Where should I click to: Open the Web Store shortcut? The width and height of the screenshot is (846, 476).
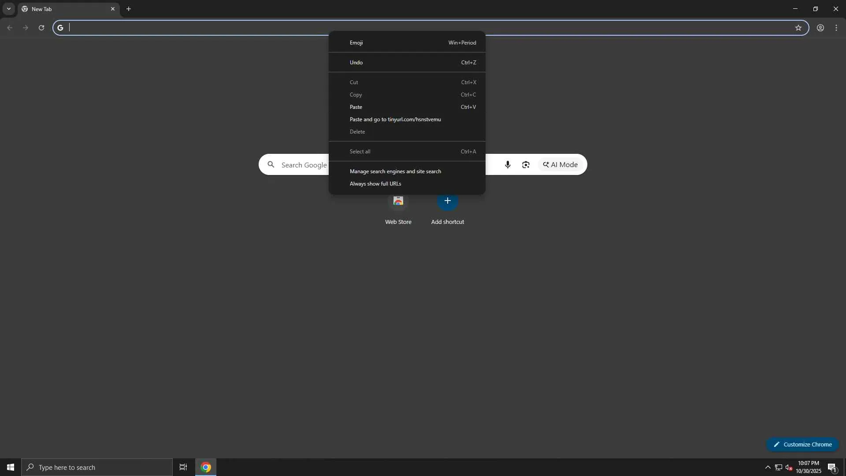coord(398,202)
